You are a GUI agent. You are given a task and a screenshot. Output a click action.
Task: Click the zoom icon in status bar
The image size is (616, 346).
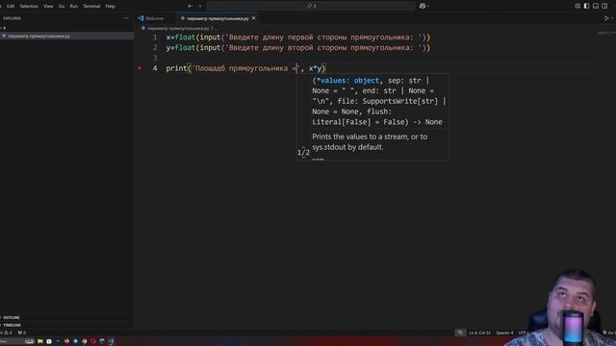[x=460, y=333]
